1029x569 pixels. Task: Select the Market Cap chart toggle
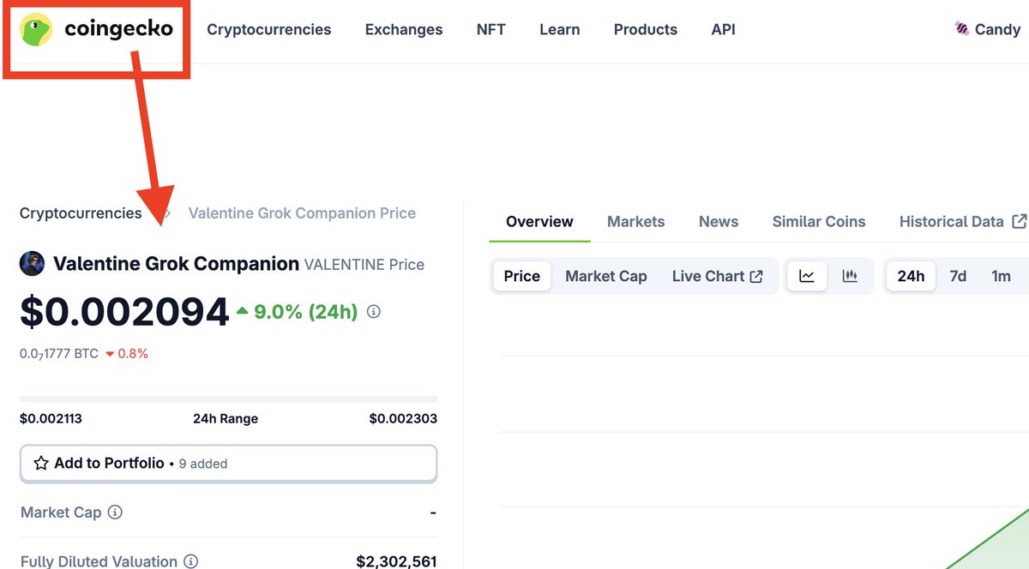[606, 276]
